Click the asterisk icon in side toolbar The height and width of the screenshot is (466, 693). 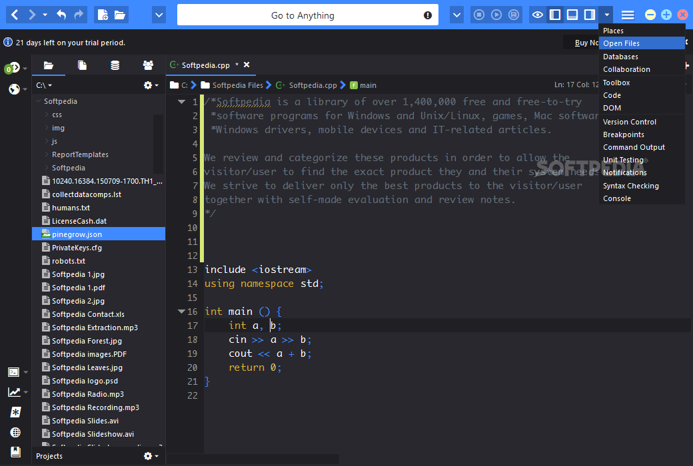(15, 412)
